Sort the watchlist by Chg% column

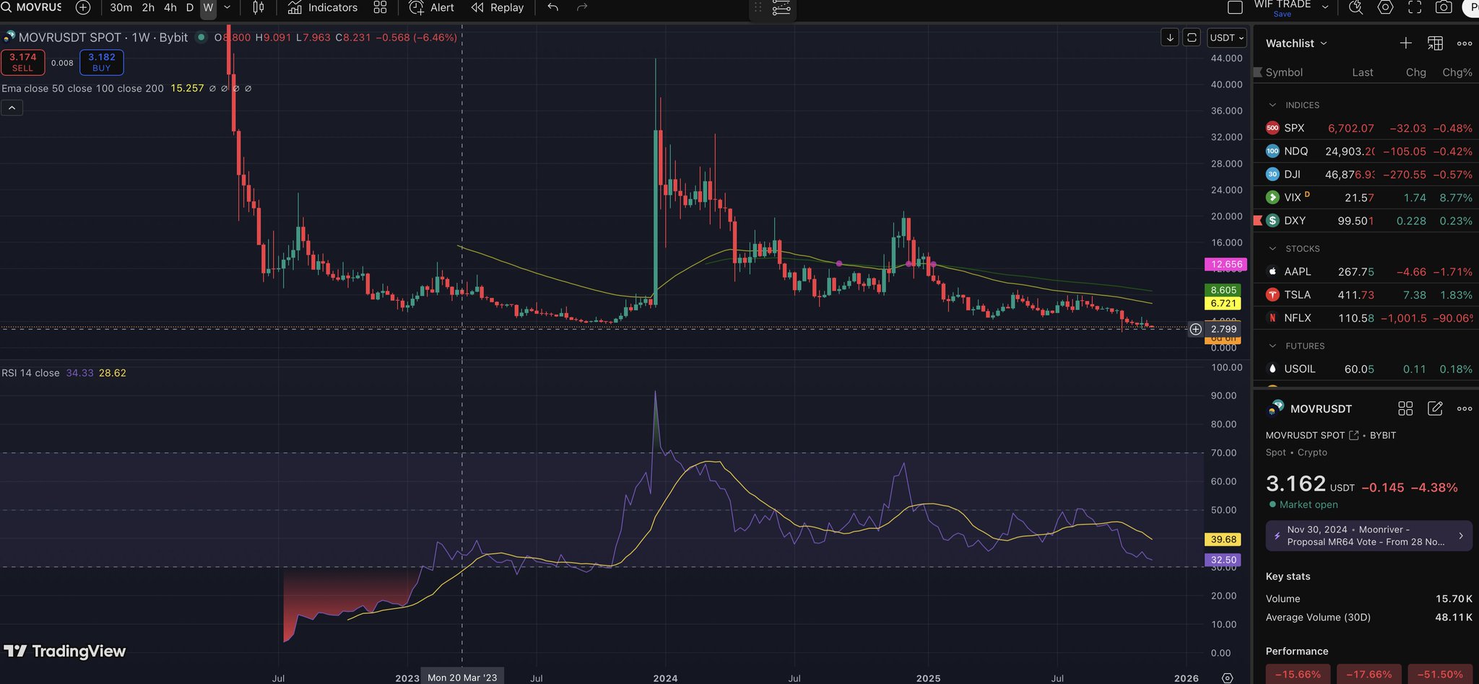click(1457, 72)
